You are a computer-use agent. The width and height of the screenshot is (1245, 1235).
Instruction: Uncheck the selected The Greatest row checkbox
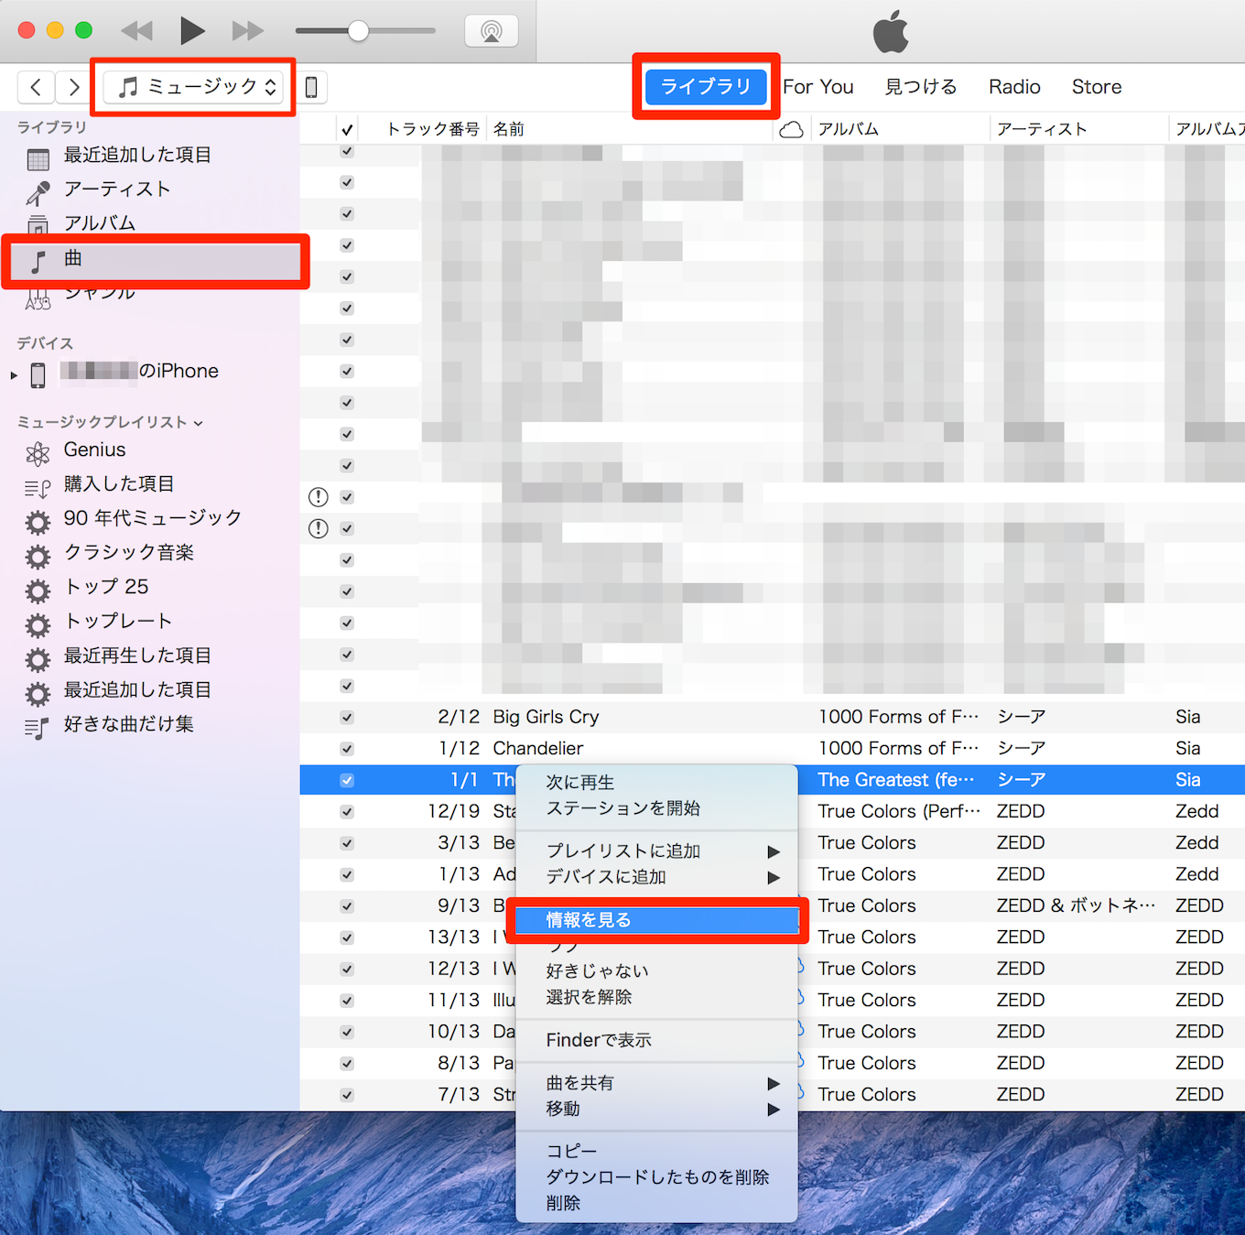(x=347, y=781)
